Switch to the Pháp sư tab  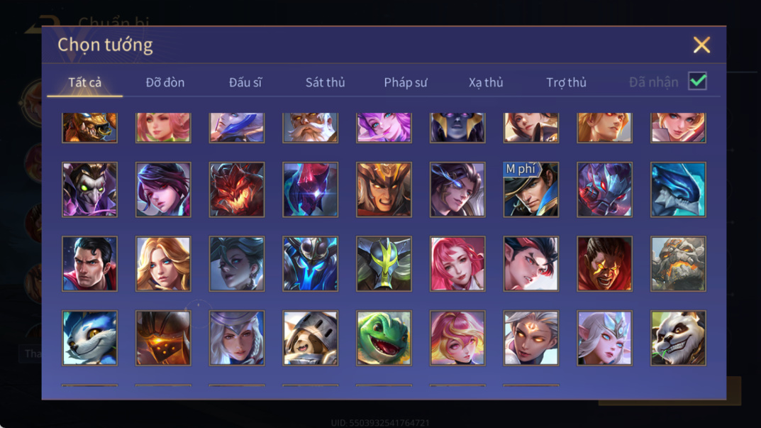coord(405,82)
